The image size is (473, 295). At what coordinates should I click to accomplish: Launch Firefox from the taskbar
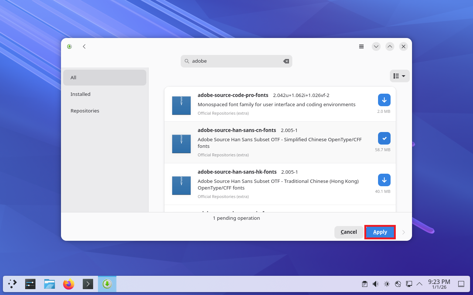pyautogui.click(x=69, y=284)
